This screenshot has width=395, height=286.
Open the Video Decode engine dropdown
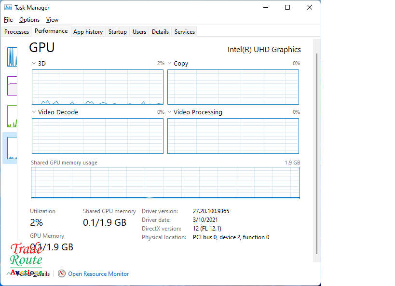coord(34,112)
